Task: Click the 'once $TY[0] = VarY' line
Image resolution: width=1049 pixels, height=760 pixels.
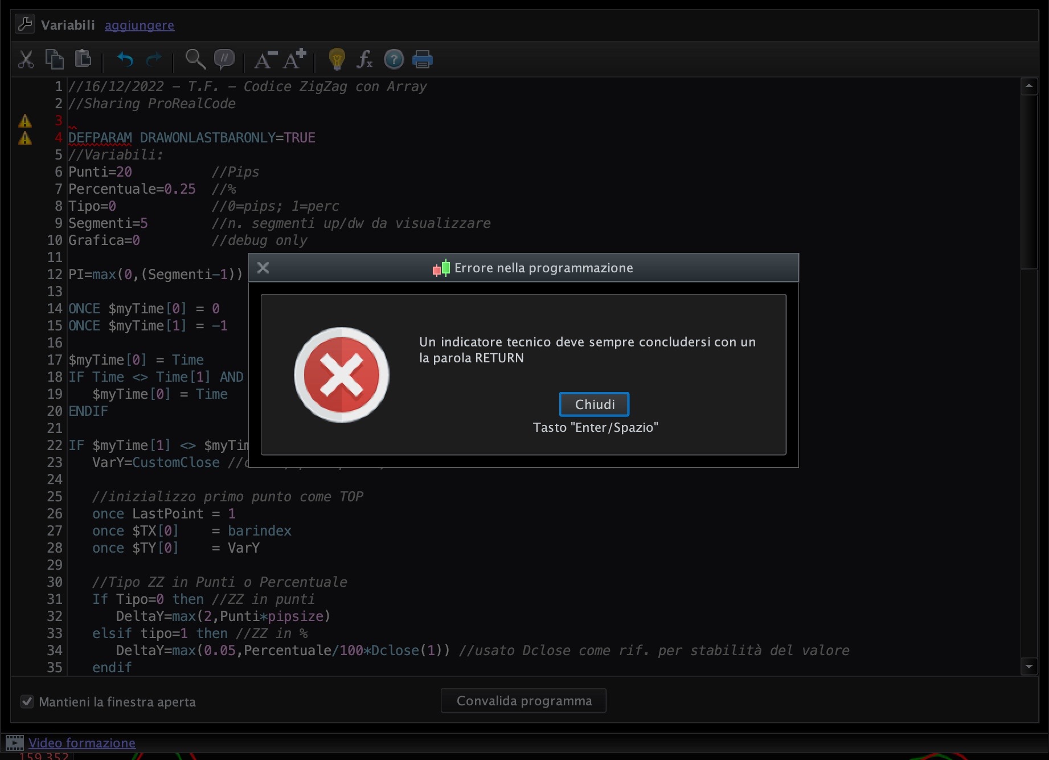Action: 176,548
